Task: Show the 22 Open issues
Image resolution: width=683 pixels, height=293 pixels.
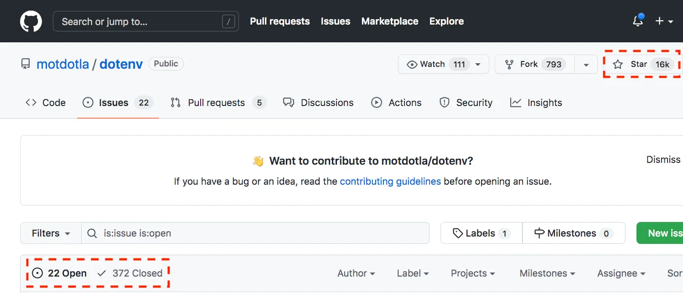Action: (x=59, y=274)
